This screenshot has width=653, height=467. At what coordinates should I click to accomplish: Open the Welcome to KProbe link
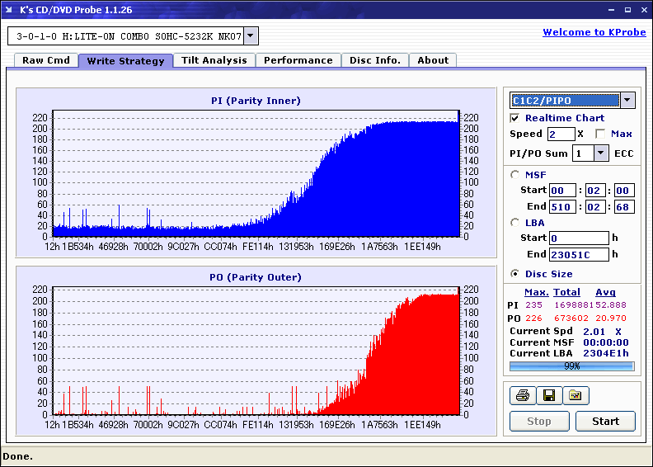594,32
